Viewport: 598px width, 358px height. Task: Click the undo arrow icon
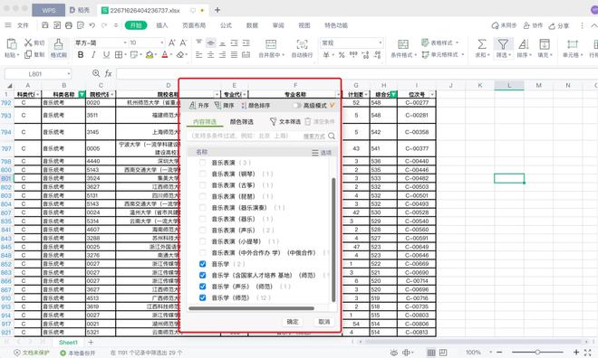pyautogui.click(x=92, y=25)
